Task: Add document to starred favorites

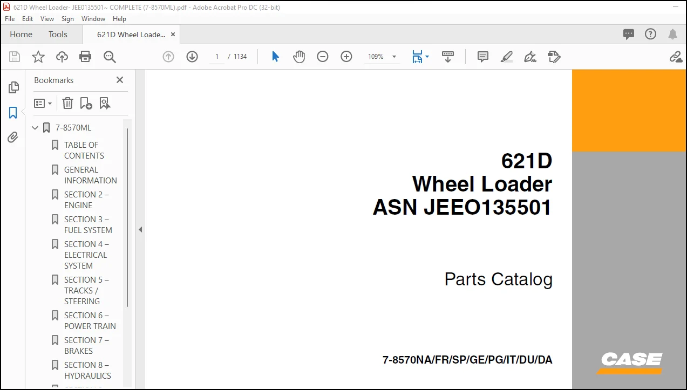Action: click(38, 57)
